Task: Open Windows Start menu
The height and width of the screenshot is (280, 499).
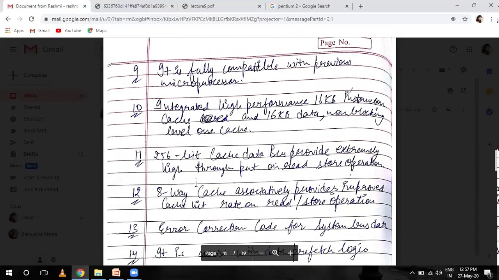Action: tap(9, 273)
